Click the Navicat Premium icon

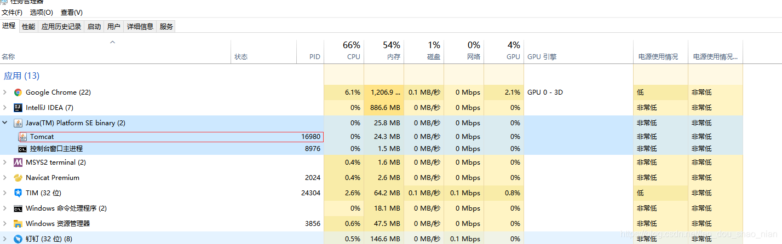[x=18, y=178]
